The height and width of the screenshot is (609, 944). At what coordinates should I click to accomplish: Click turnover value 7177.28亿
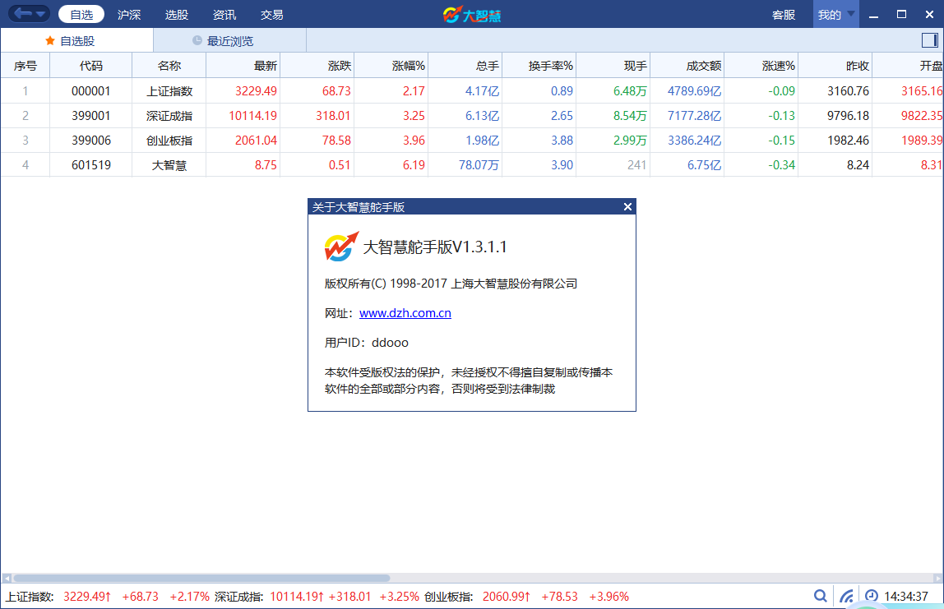[x=694, y=116]
